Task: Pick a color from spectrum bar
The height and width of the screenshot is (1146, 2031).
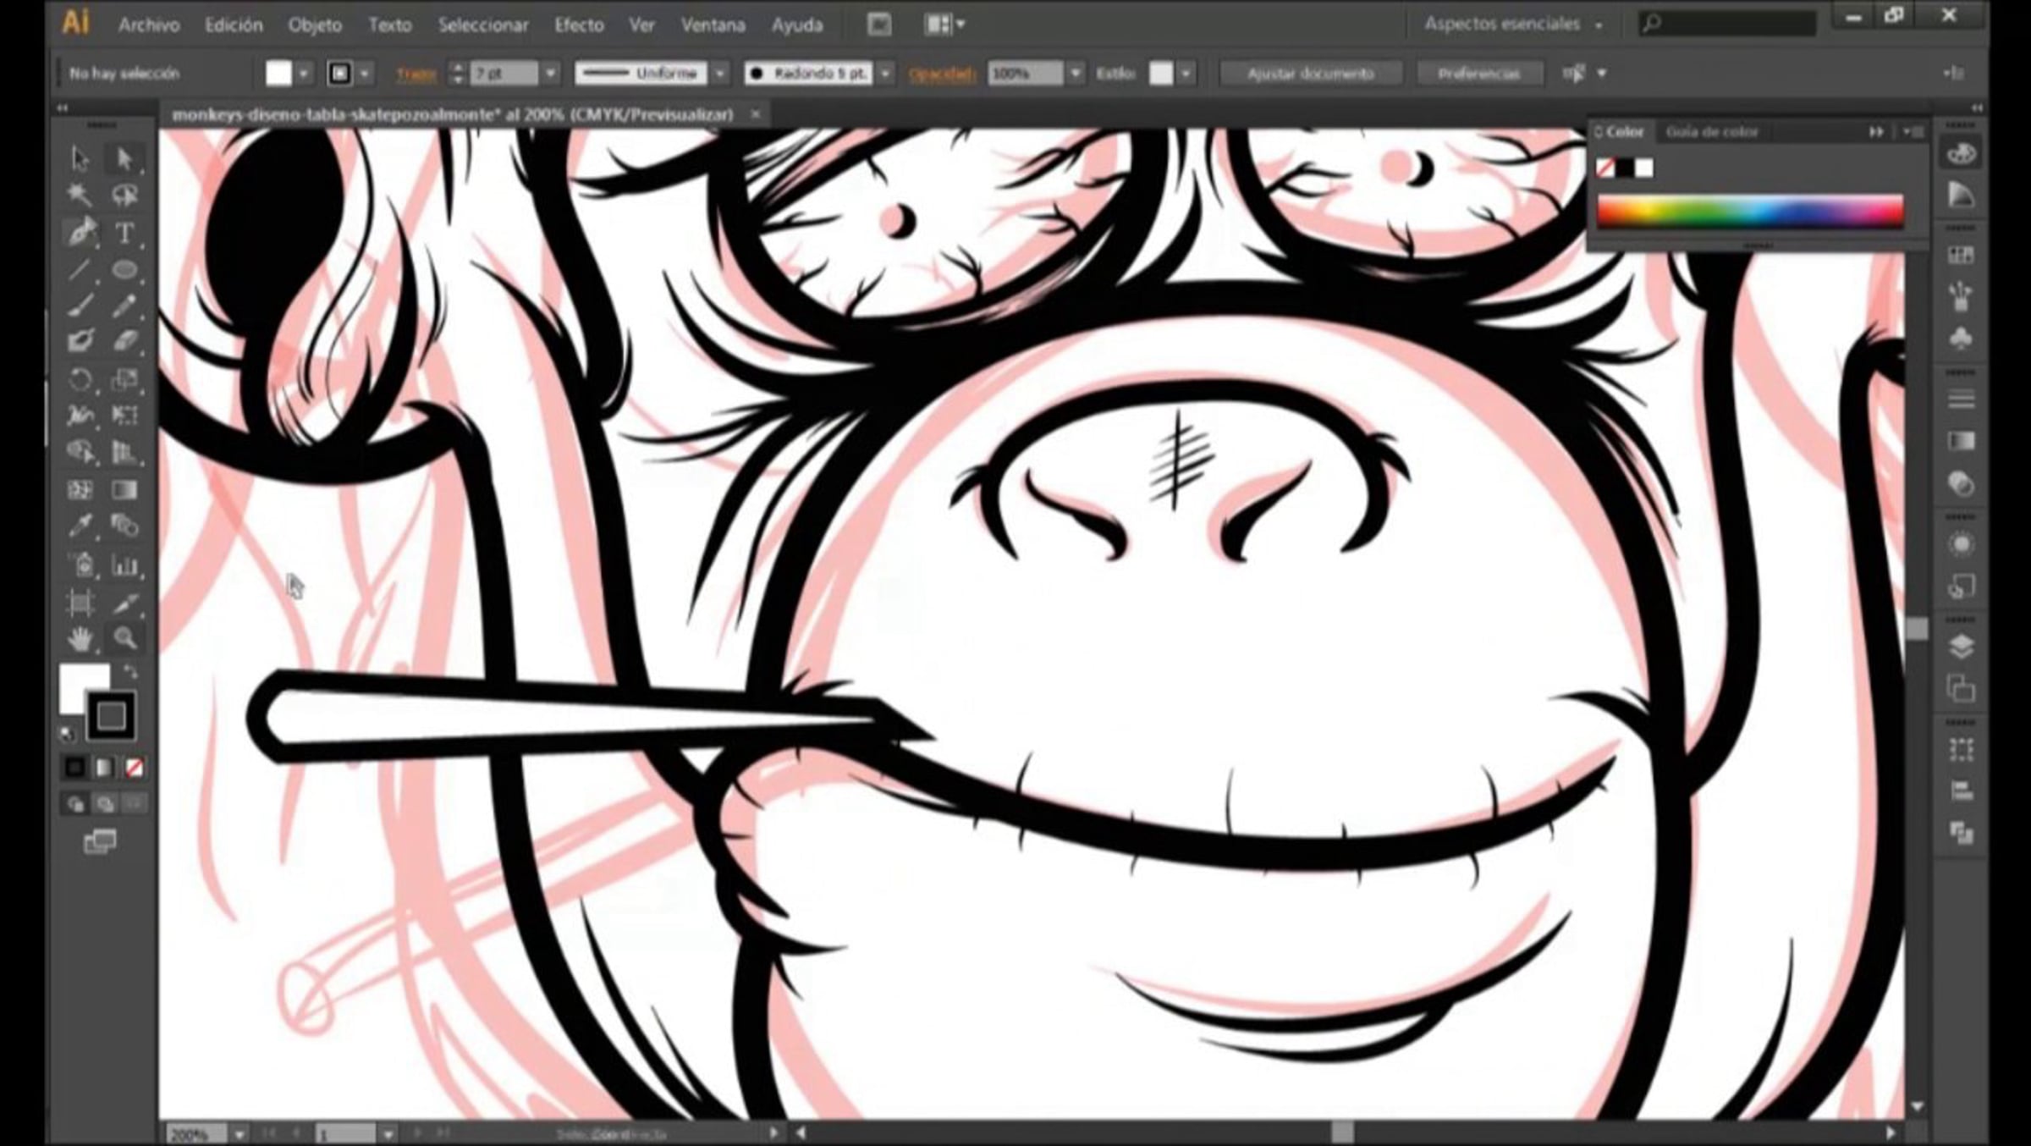Action: (1750, 212)
